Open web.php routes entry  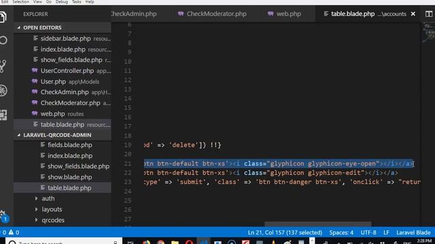coord(63,114)
